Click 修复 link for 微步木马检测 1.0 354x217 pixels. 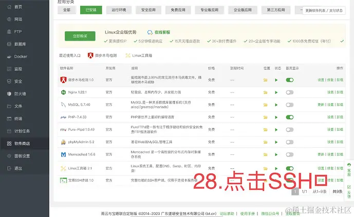330,80
